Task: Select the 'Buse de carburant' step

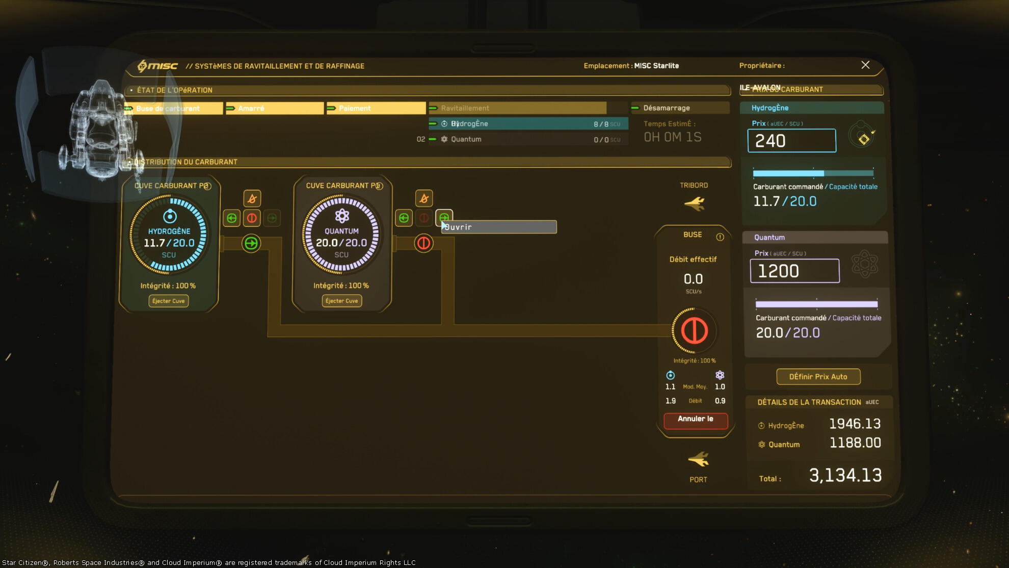Action: [x=174, y=108]
